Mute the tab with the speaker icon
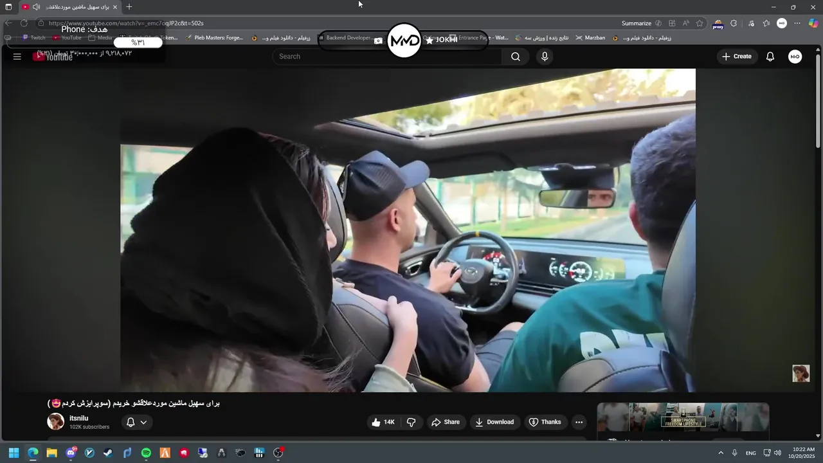 tap(37, 7)
